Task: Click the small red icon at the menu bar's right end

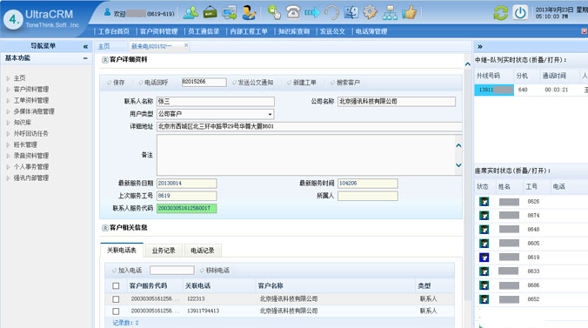Action: 585,31
